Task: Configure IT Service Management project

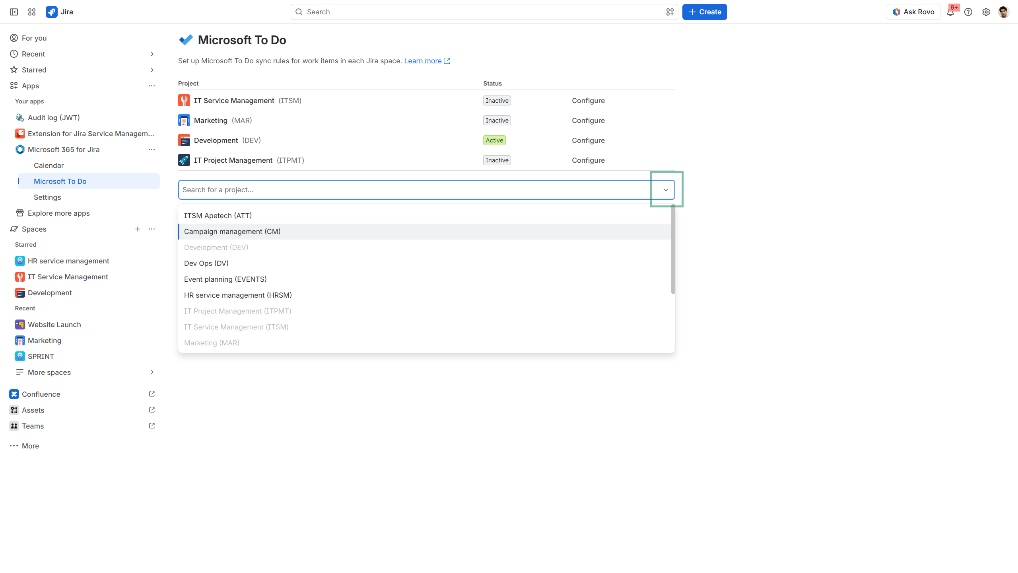Action: [x=588, y=101]
